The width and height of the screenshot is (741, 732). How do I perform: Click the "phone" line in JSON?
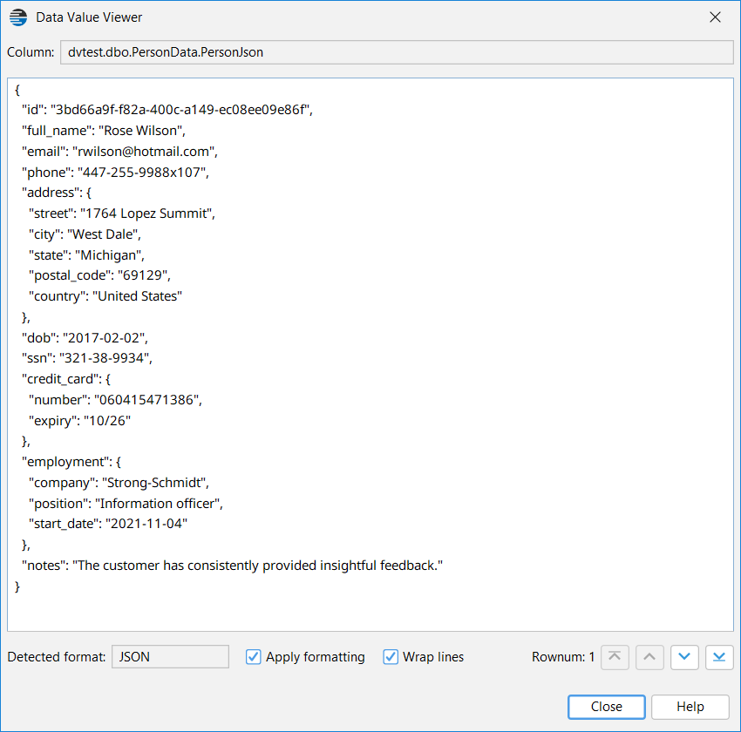tap(115, 173)
